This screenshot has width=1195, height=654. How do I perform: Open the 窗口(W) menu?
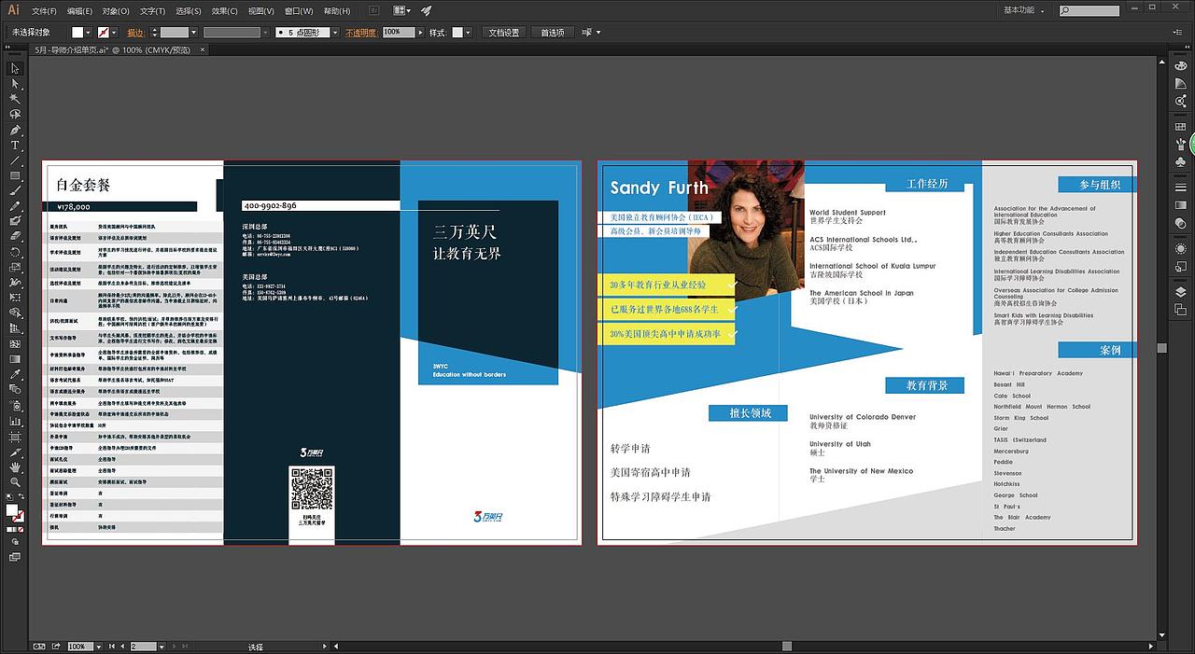299,11
